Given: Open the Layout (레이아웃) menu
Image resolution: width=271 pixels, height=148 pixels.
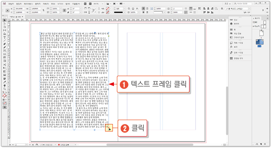Looking at the screenshot, I should point(28,4).
